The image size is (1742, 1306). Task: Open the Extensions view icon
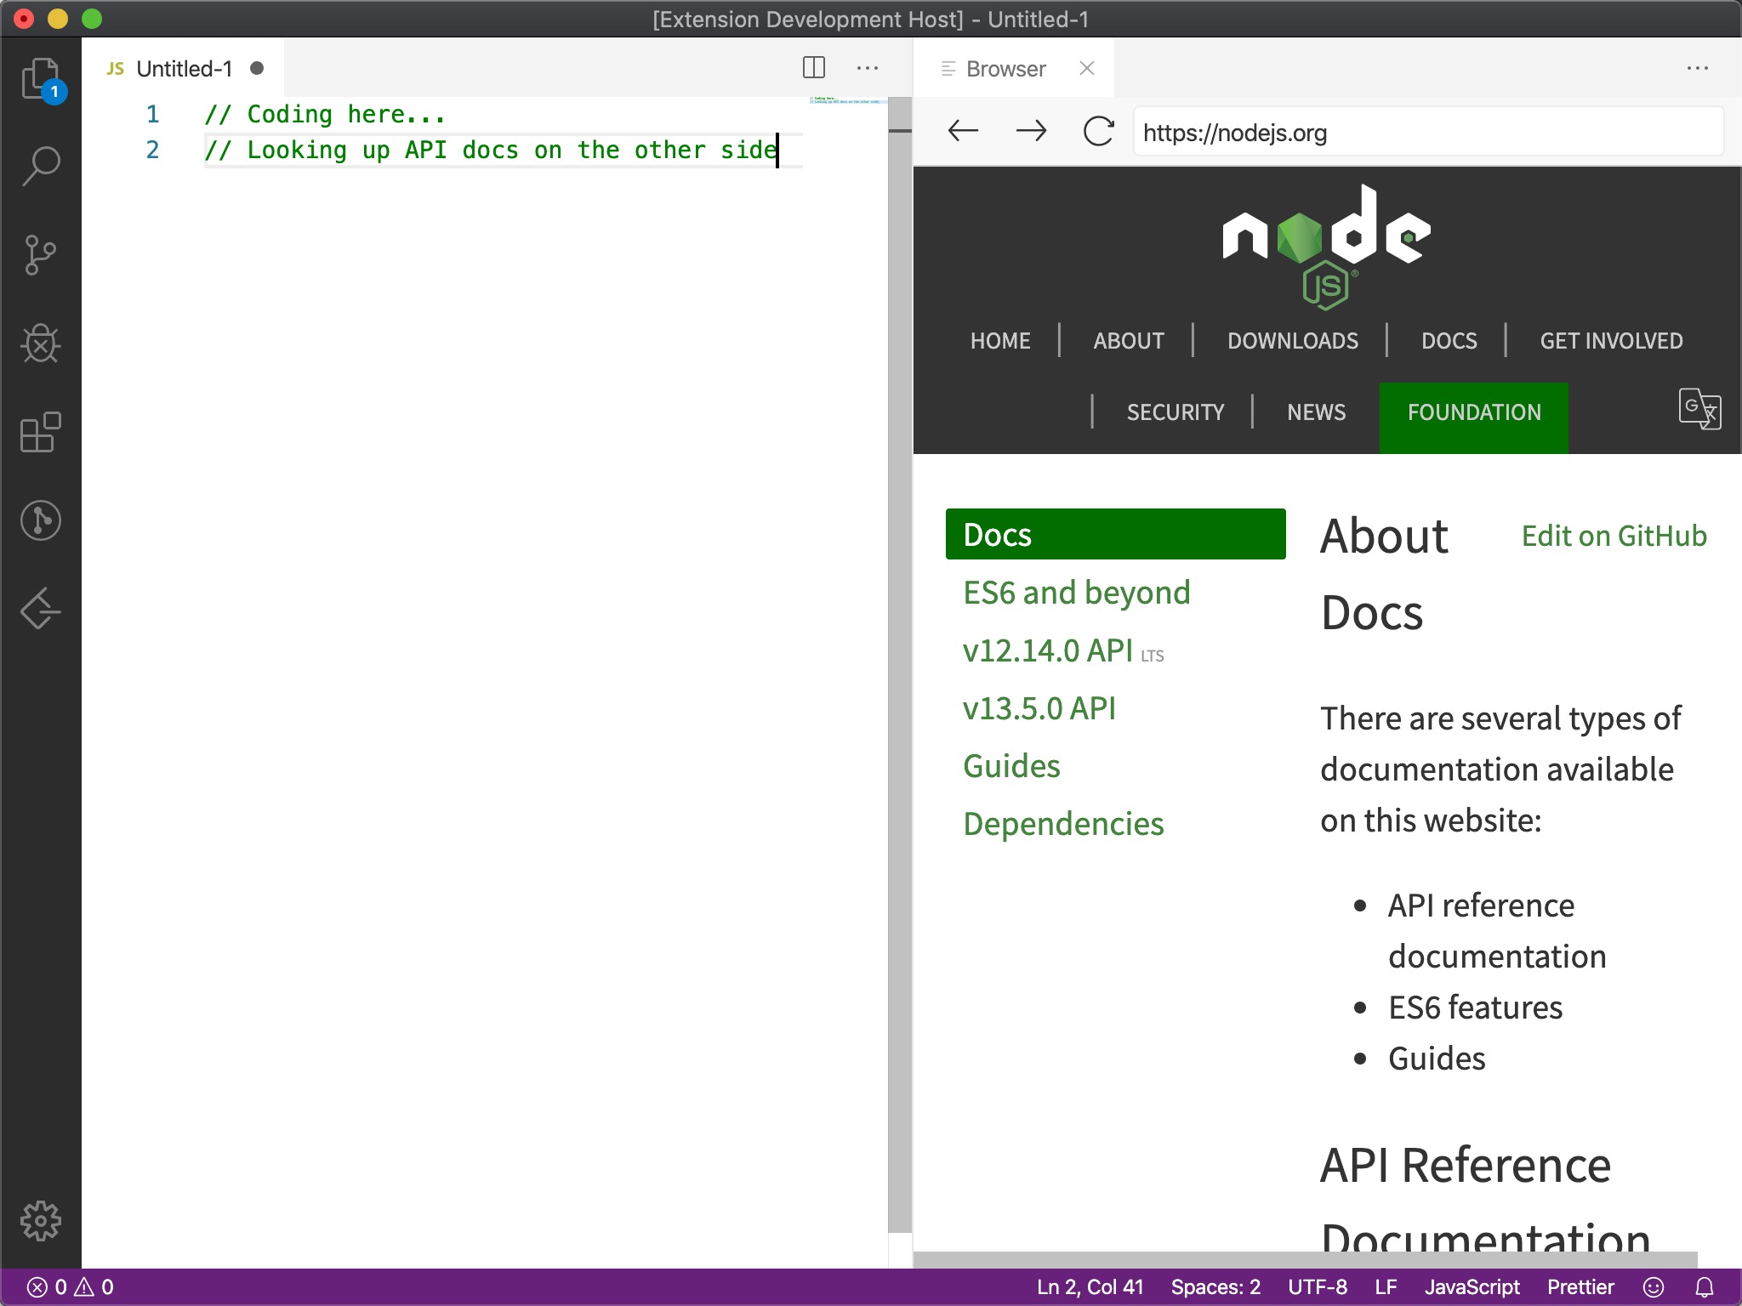click(x=40, y=433)
